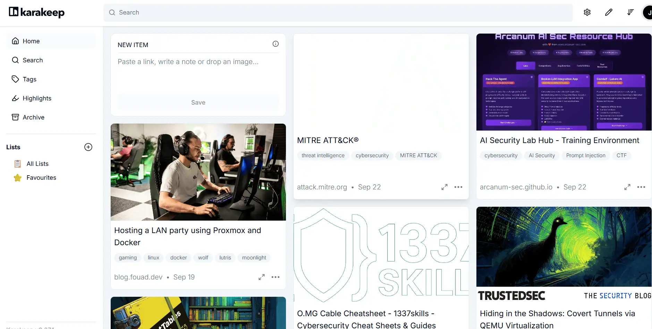Screen dimensions: 652x329
Task: Select the AI Security tag
Action: click(542, 155)
